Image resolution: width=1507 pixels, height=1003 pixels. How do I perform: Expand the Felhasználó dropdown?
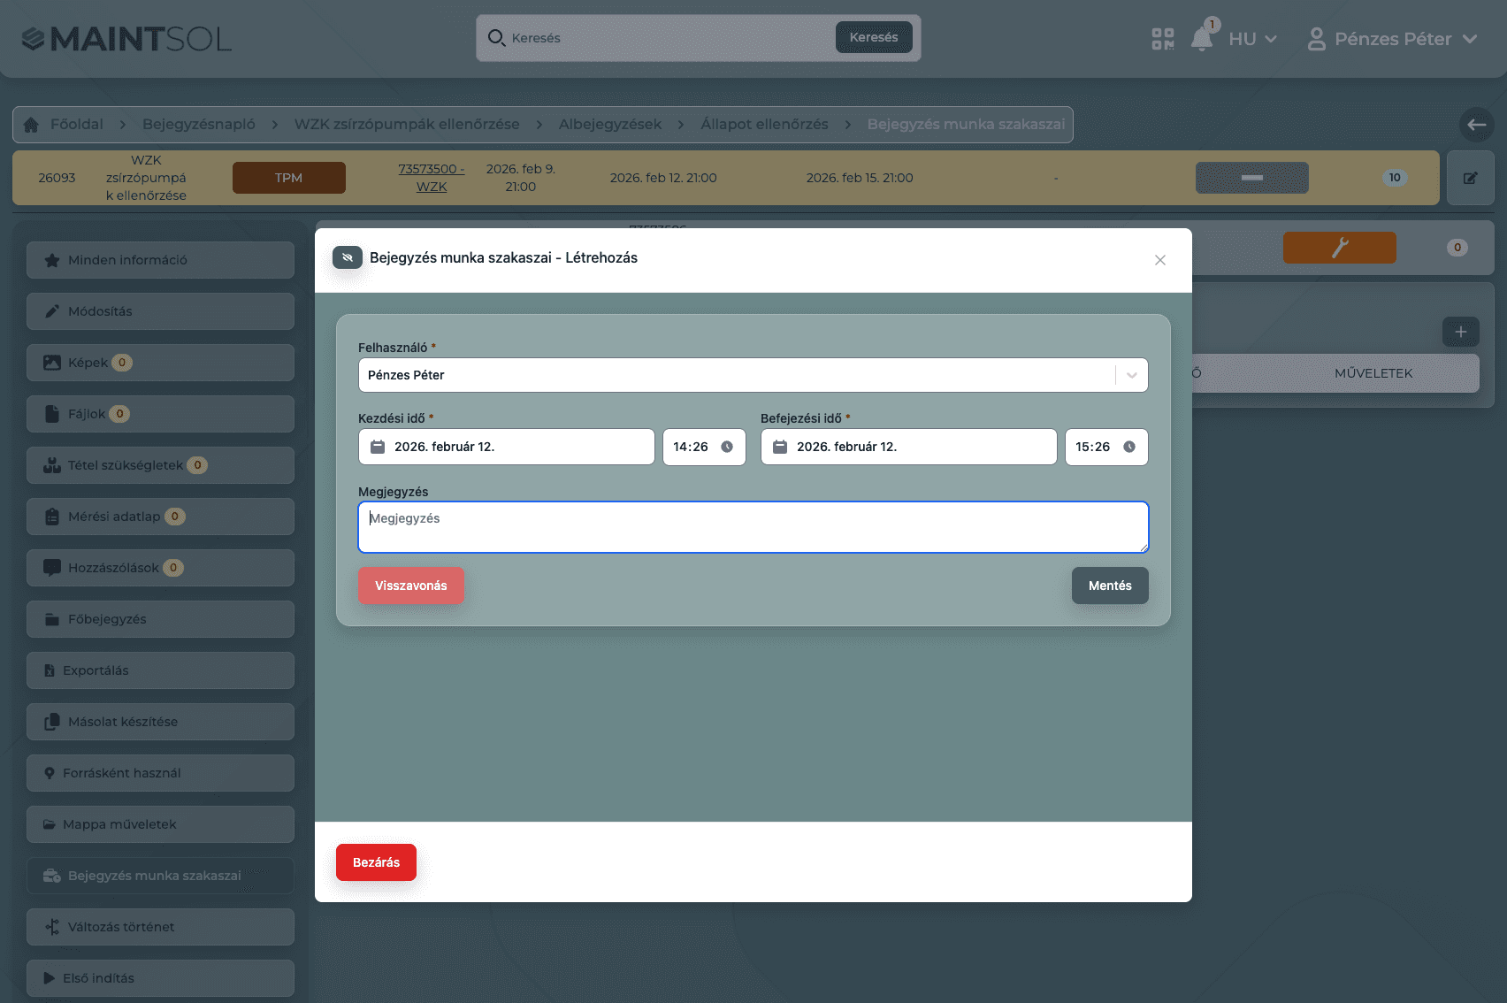point(1131,375)
